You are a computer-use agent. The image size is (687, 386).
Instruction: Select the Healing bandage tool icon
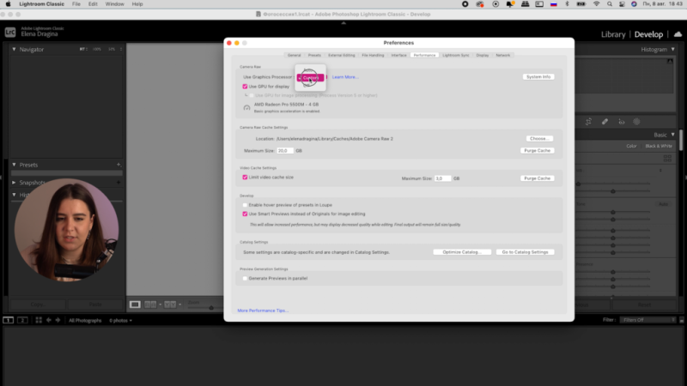pyautogui.click(x=605, y=122)
